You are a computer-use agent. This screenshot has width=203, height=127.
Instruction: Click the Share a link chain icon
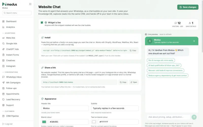[x=42, y=68]
